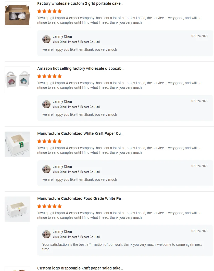Open 'Manufacture Customized Food Grade White Pa...' link

80,199
